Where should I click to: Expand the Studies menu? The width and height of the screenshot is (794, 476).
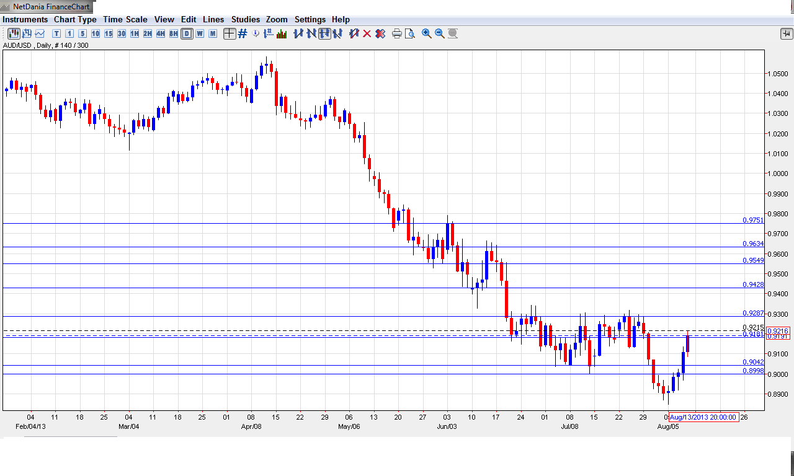coord(246,19)
